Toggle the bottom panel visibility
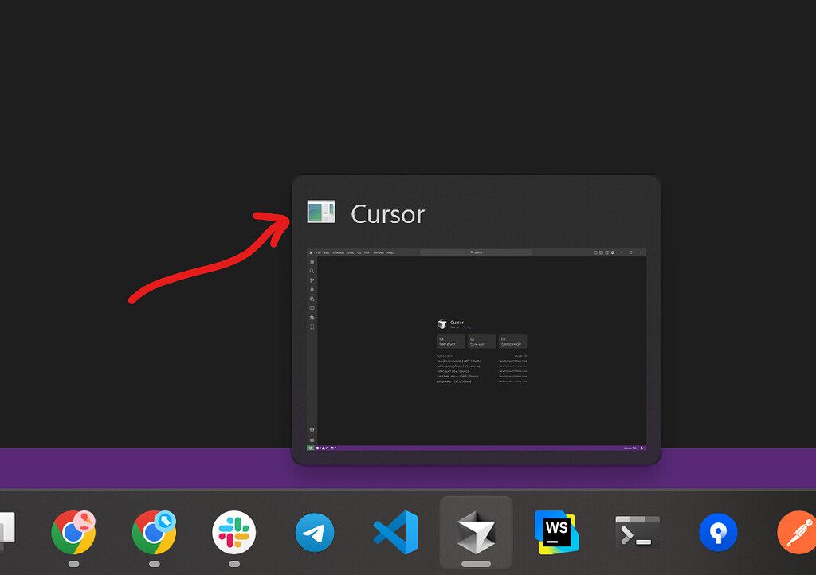This screenshot has width=816, height=575. point(601,252)
